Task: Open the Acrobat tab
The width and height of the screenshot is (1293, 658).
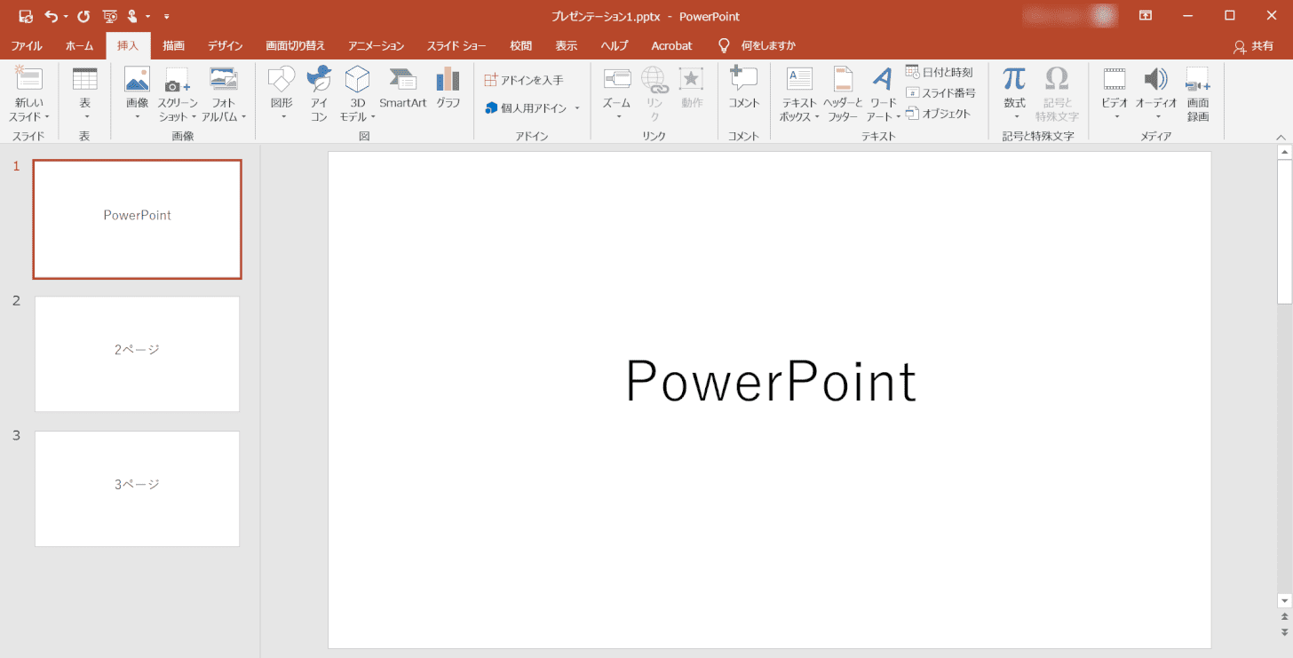Action: [x=671, y=45]
